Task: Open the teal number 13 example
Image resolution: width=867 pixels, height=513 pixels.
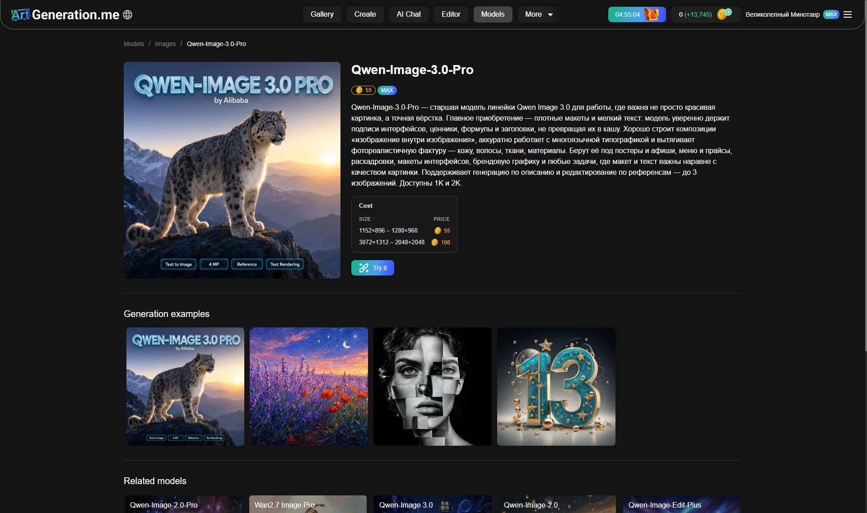Action: point(556,387)
